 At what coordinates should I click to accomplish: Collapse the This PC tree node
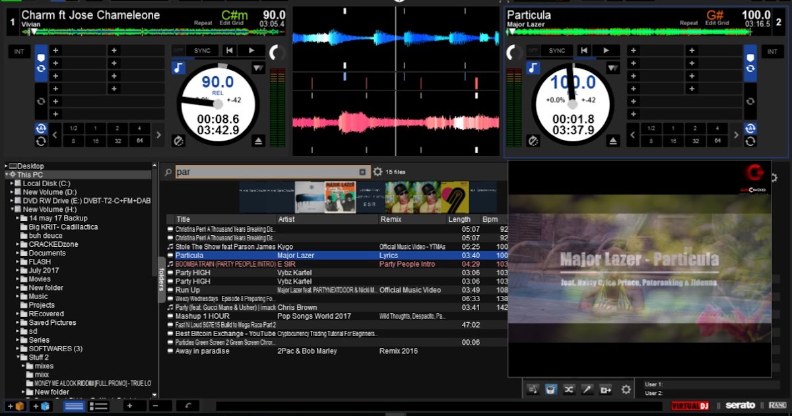point(6,175)
